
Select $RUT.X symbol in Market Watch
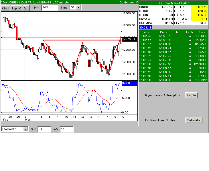coord(179,7)
